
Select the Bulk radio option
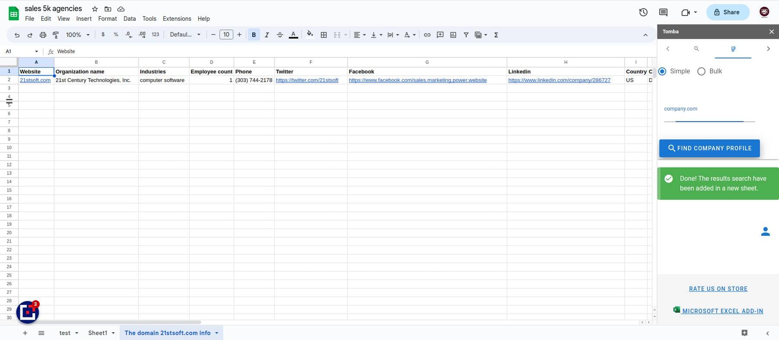[x=702, y=71]
